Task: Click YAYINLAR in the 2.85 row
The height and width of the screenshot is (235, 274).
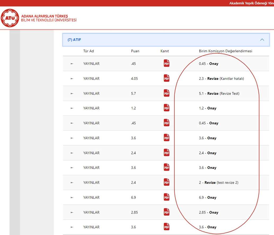Action: (x=91, y=212)
